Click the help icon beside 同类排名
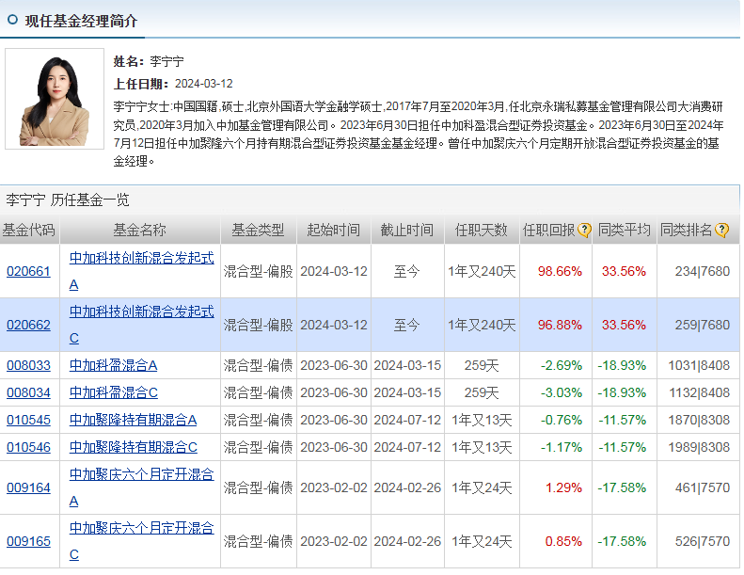The height and width of the screenshot is (575, 744). pyautogui.click(x=721, y=231)
